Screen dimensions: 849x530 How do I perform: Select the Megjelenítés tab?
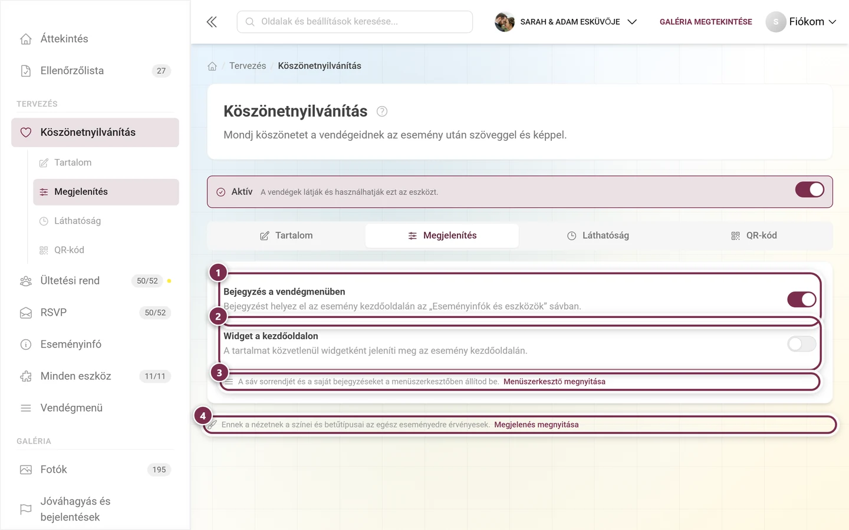pyautogui.click(x=442, y=236)
